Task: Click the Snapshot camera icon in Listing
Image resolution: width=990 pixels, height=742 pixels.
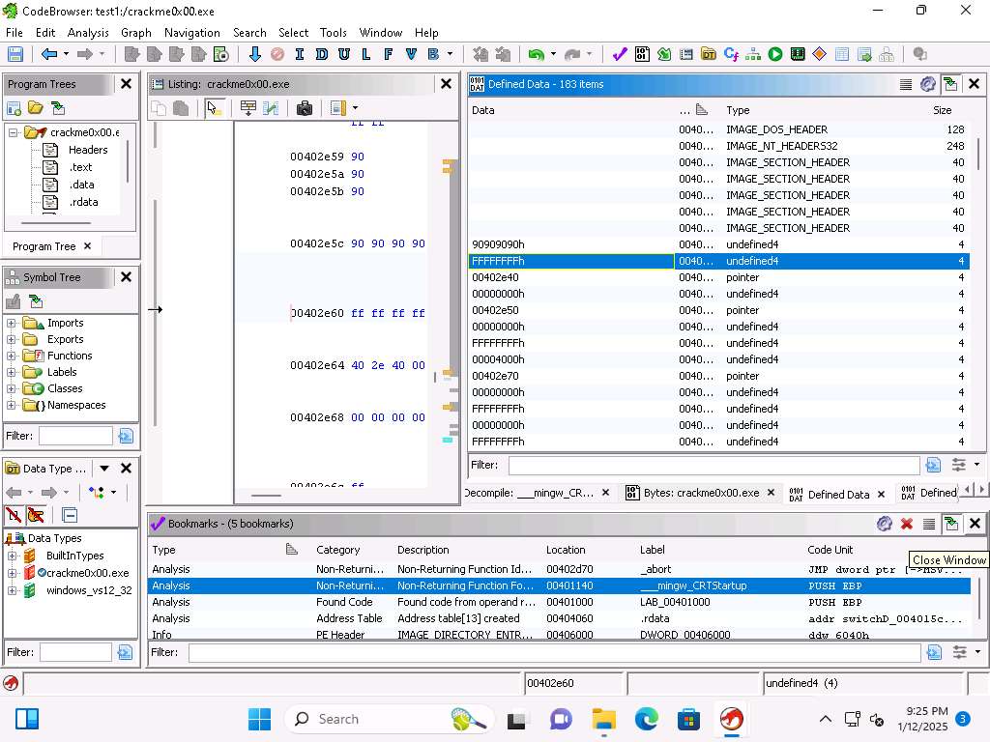Action: (305, 108)
